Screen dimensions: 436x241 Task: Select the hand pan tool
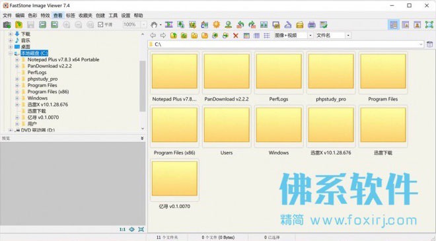(154, 24)
